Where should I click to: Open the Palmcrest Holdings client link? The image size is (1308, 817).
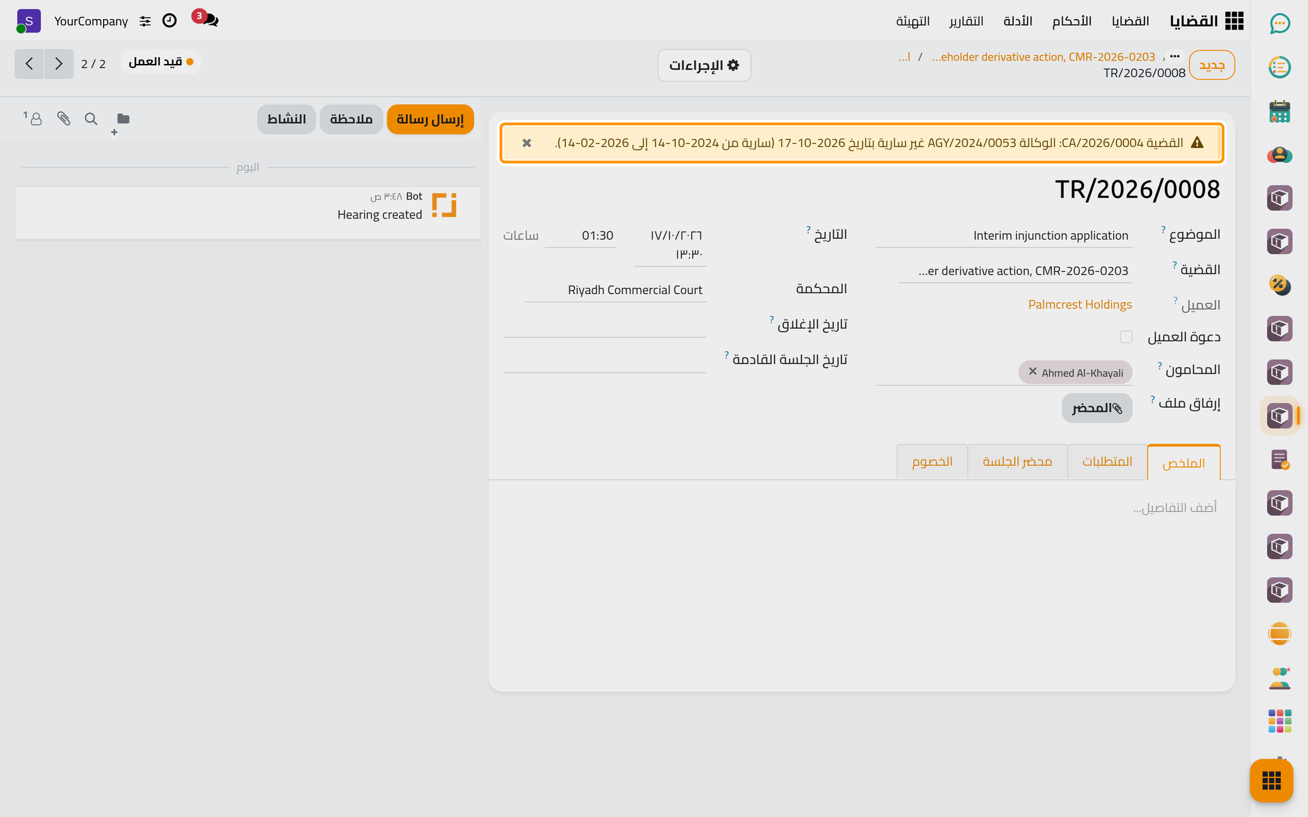[x=1080, y=304]
